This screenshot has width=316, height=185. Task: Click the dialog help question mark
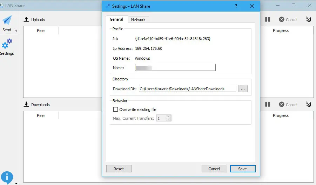(236, 6)
